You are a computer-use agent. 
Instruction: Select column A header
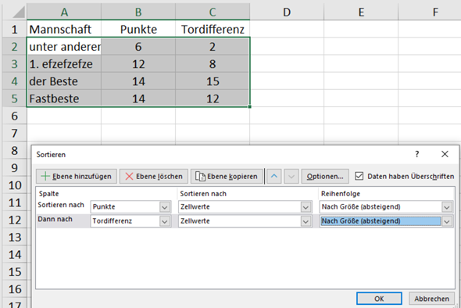(x=64, y=12)
